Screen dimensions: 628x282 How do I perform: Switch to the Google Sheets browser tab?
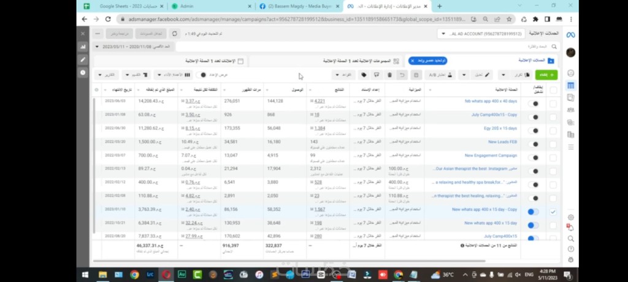click(124, 6)
